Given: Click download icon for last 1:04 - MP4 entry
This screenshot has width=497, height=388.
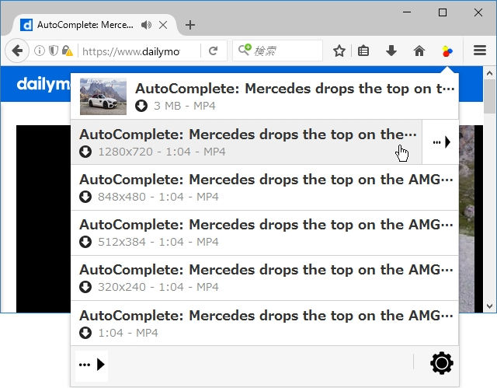Looking at the screenshot, I should (85, 333).
